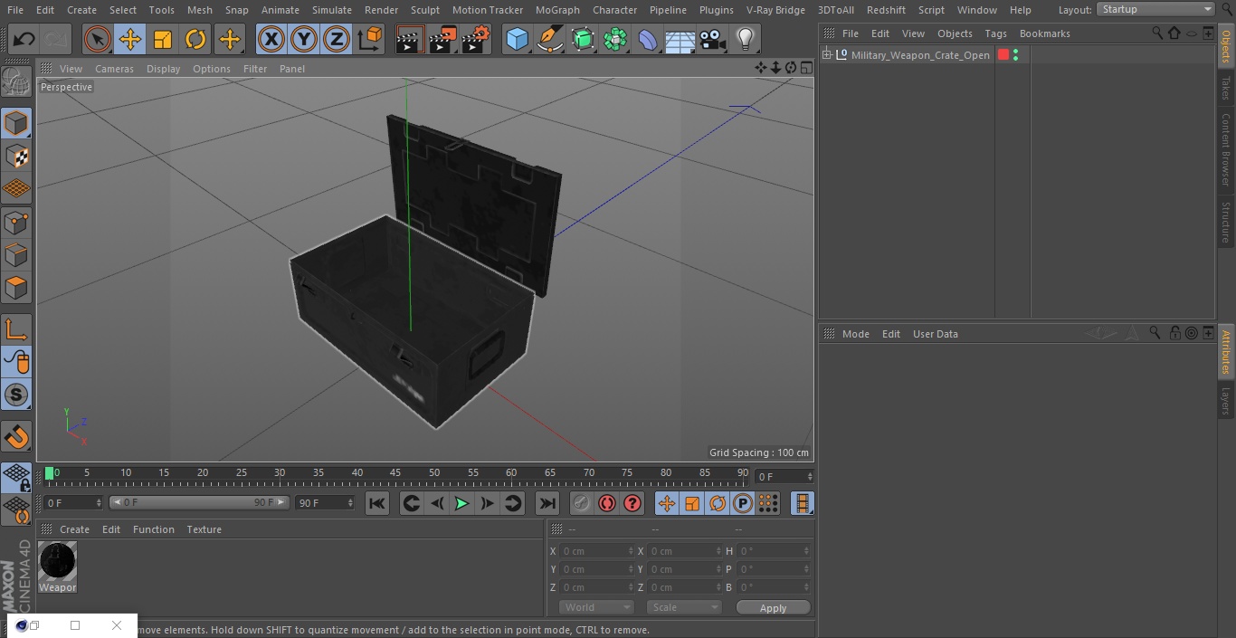Toggle Z axis lock
Viewport: 1236px width, 638px height.
(x=337, y=40)
